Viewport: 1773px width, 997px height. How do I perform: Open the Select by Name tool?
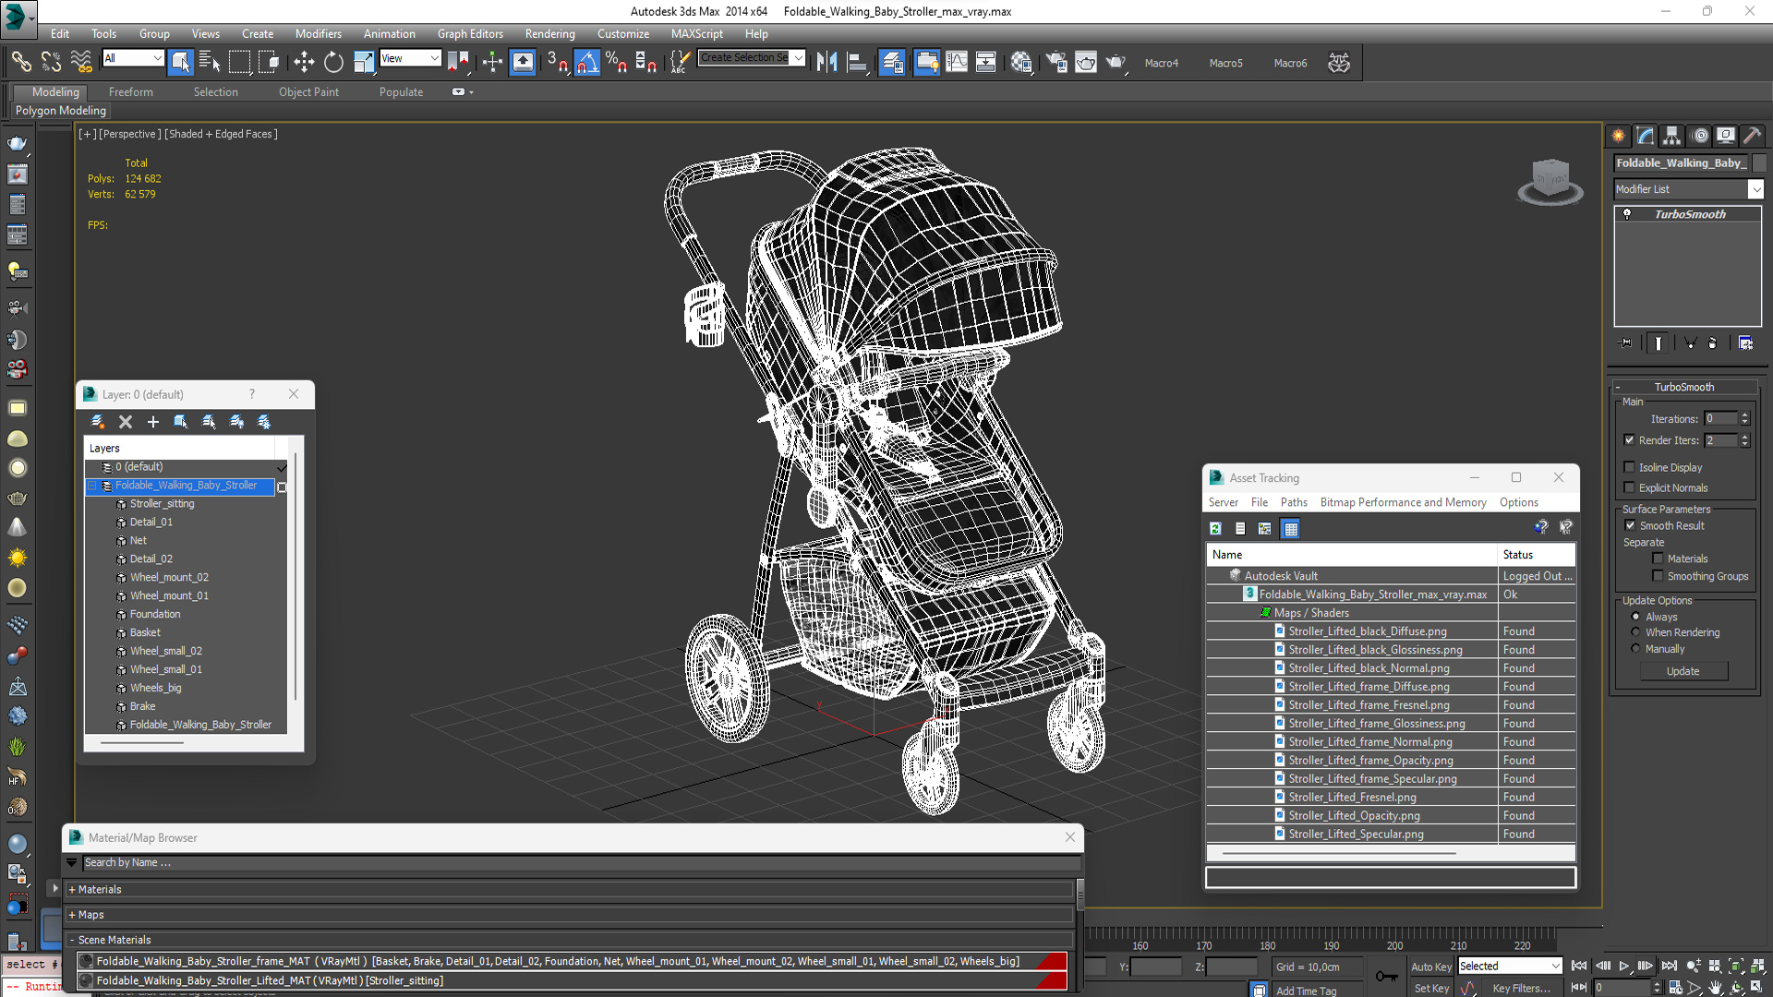coord(210,62)
